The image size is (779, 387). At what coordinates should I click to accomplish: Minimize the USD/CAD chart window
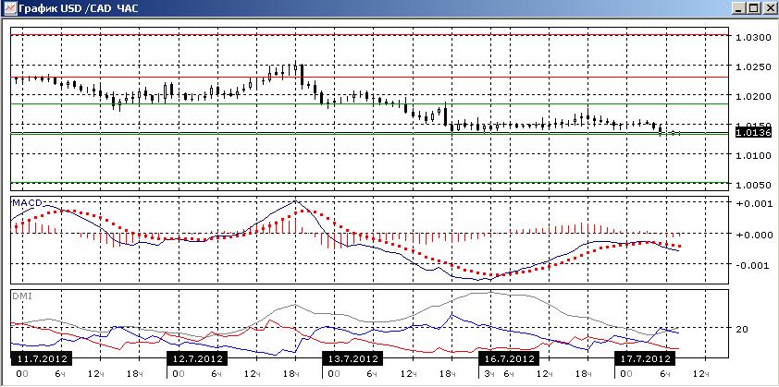(739, 8)
